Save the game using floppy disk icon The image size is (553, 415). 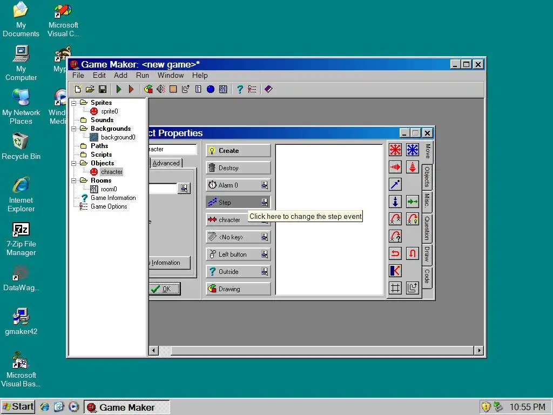pyautogui.click(x=103, y=89)
